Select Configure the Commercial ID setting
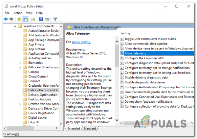This screenshot has width=197, height=139. click(x=144, y=58)
